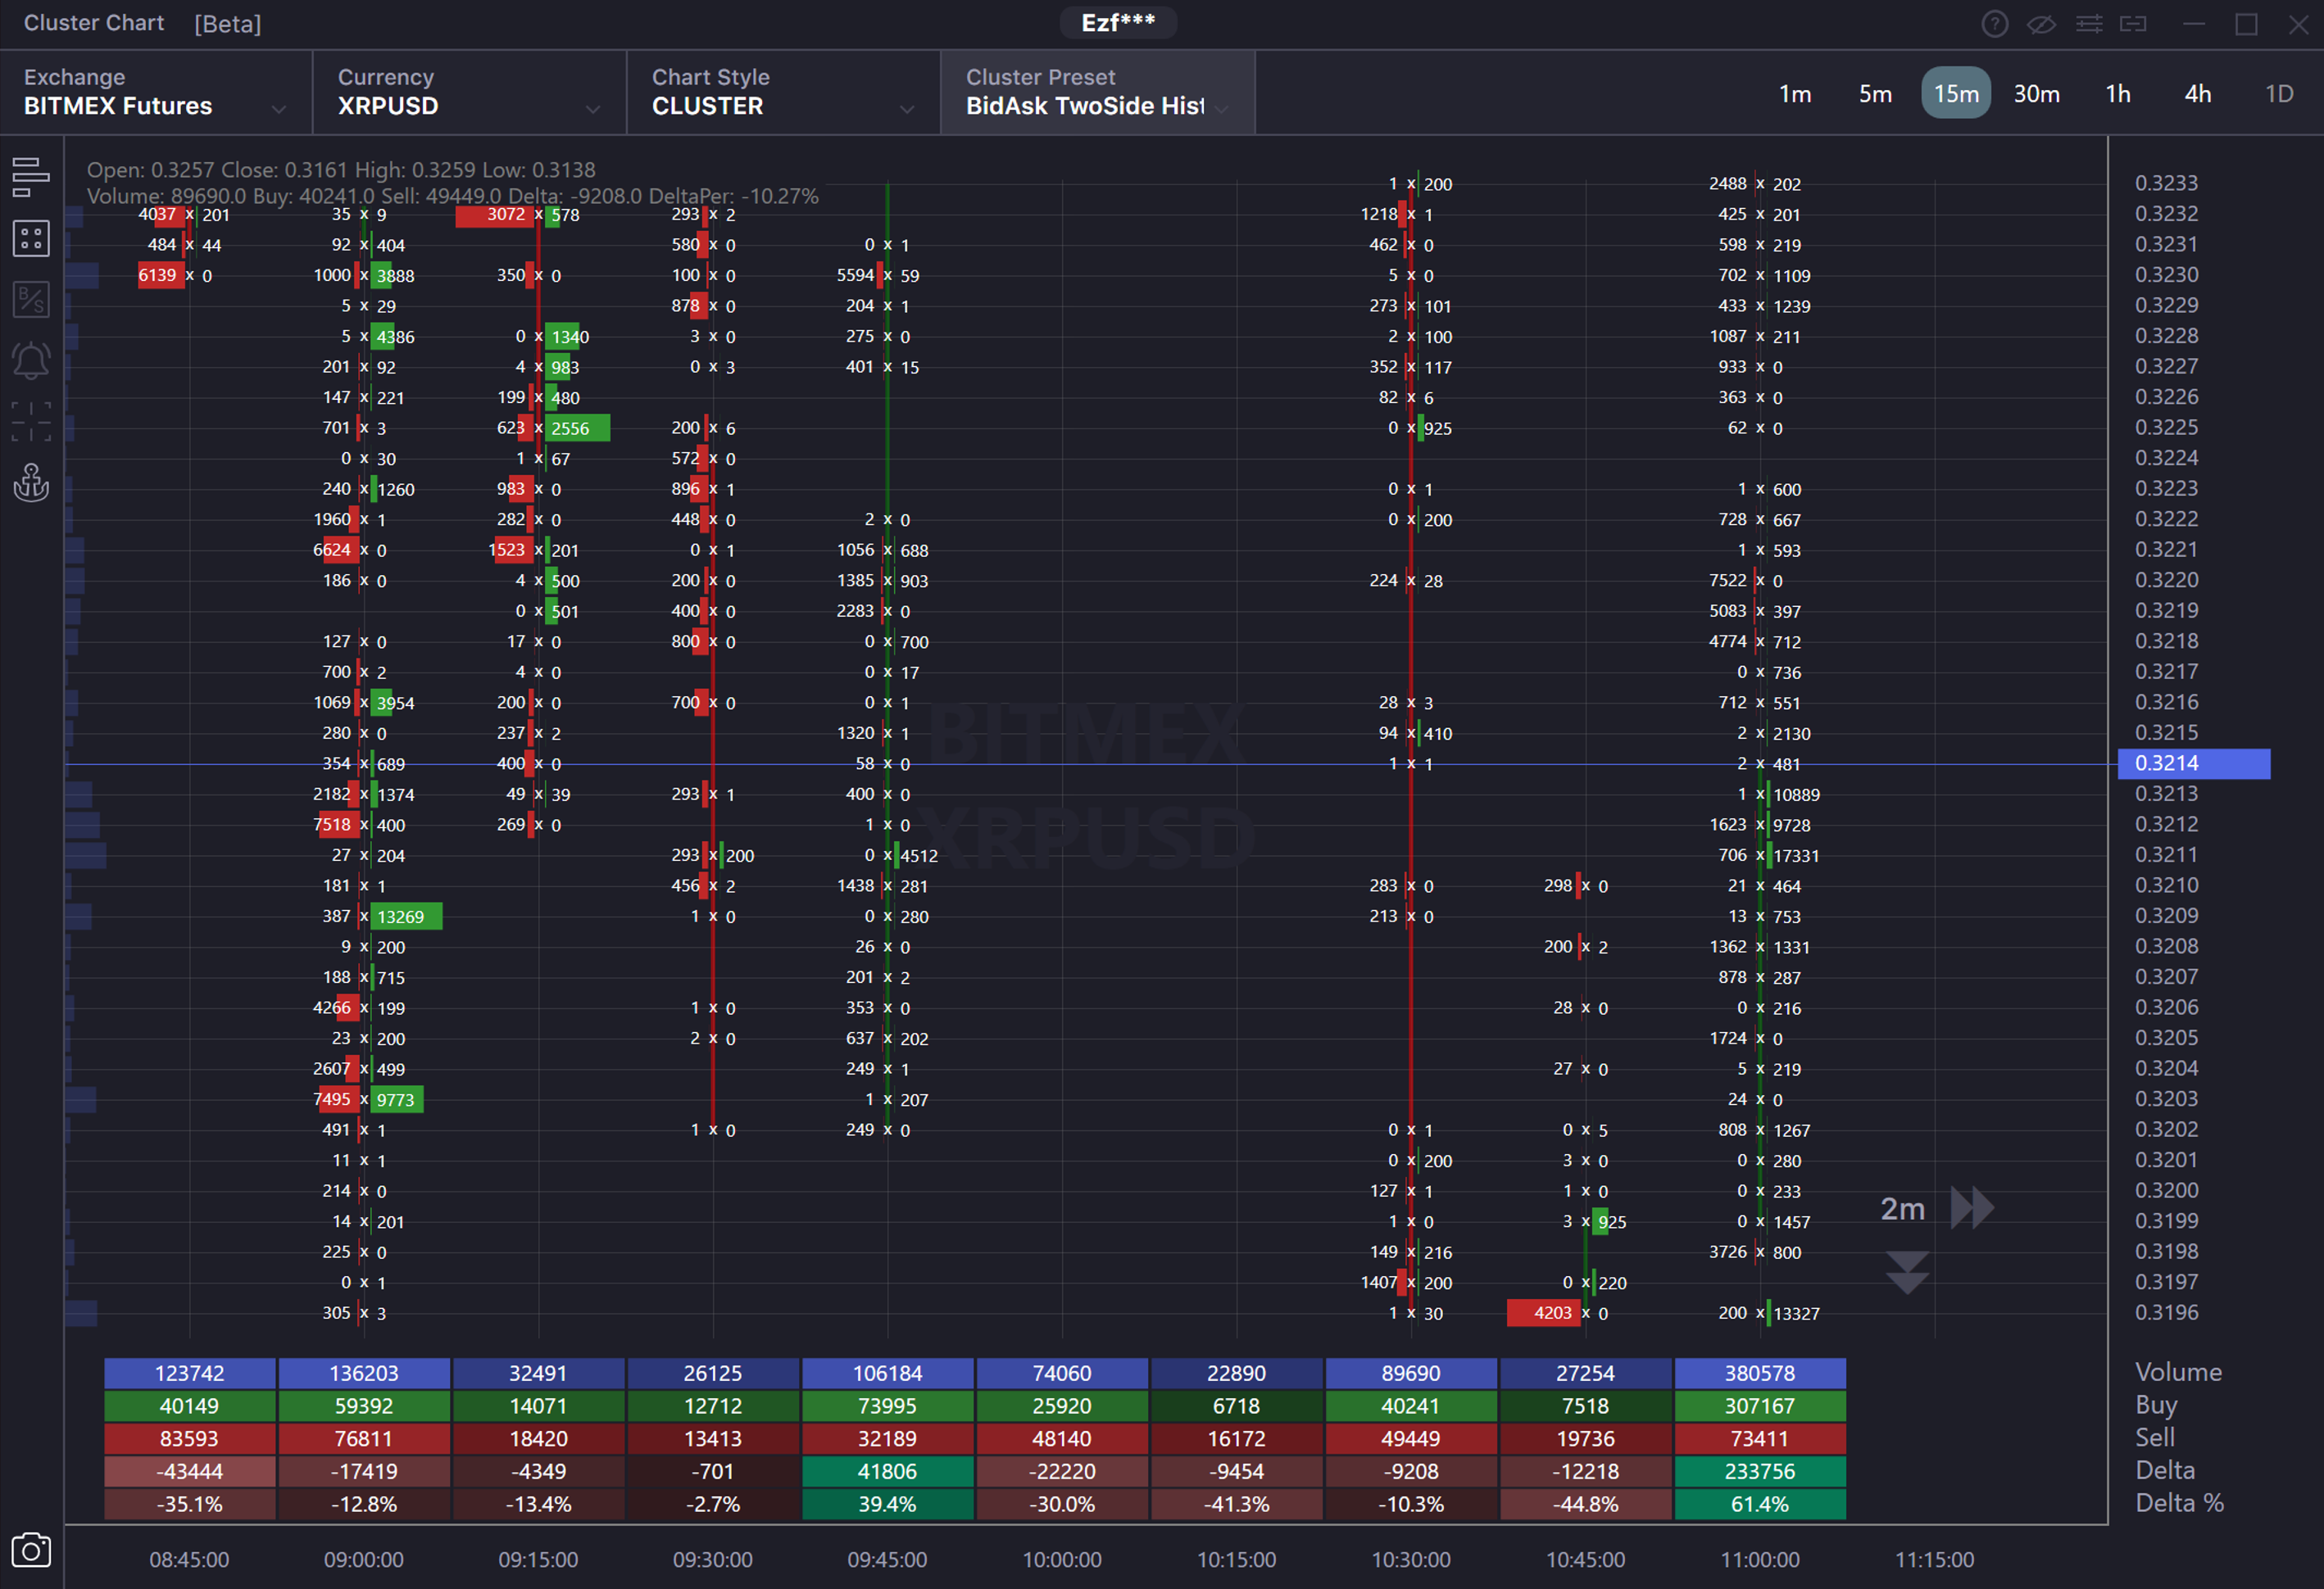Open the Currency XRPUSD dropdown
The image size is (2324, 1589).
click(x=469, y=93)
